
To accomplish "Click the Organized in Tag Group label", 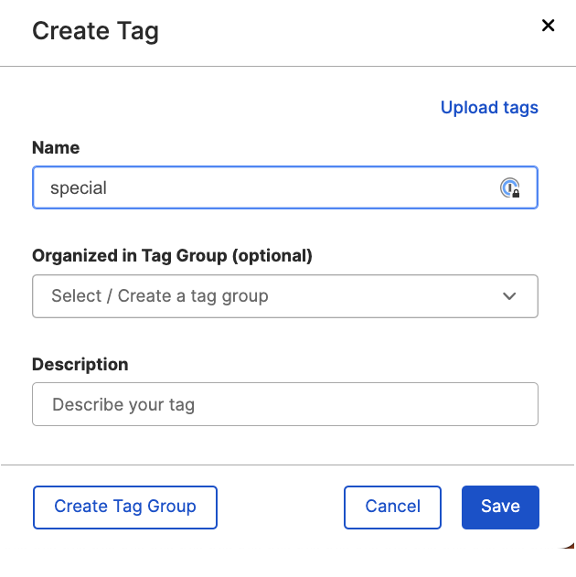I will (131, 256).
